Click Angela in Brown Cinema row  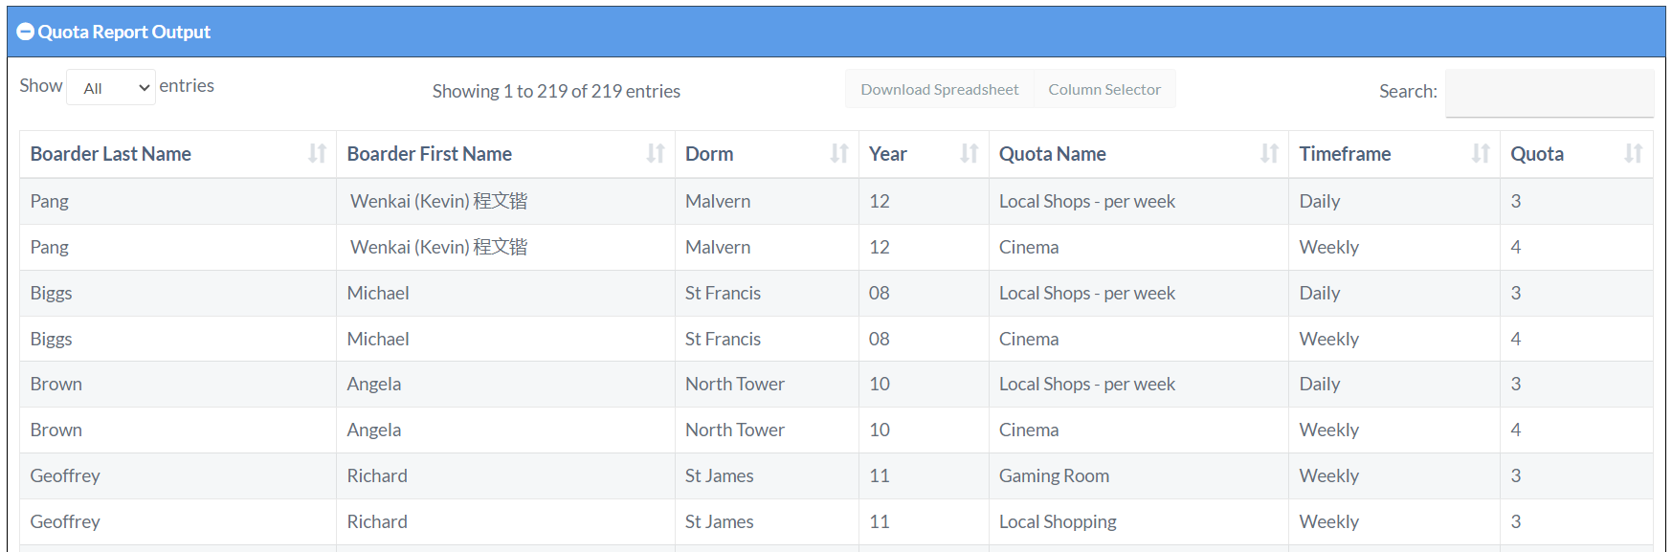tap(374, 430)
